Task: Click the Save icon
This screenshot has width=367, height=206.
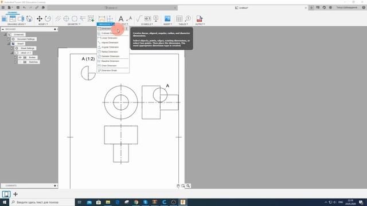Action: pos(18,7)
